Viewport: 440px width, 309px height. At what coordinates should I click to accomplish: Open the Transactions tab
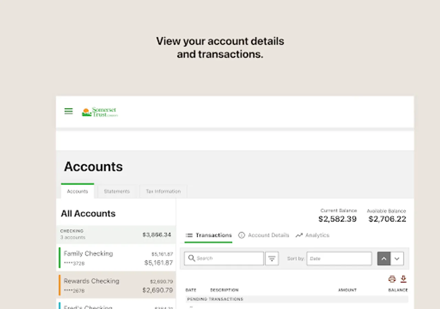coord(208,236)
